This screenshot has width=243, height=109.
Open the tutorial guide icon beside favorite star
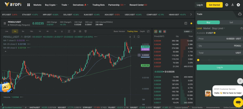click(x=186, y=23)
